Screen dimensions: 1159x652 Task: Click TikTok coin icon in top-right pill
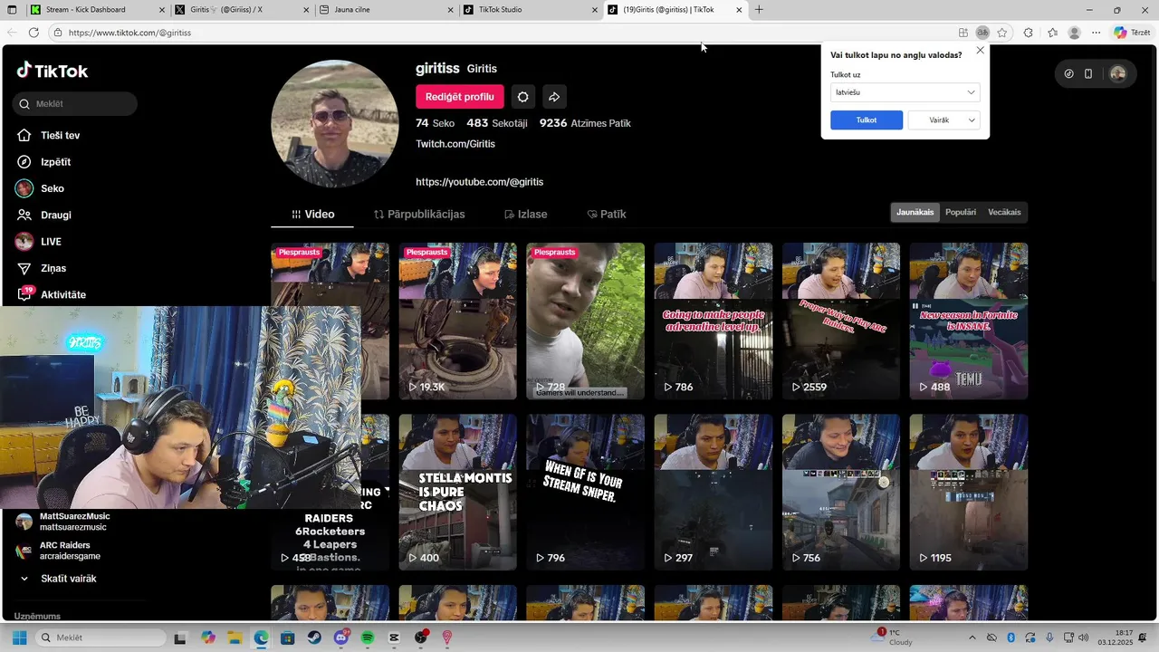coord(1068,74)
